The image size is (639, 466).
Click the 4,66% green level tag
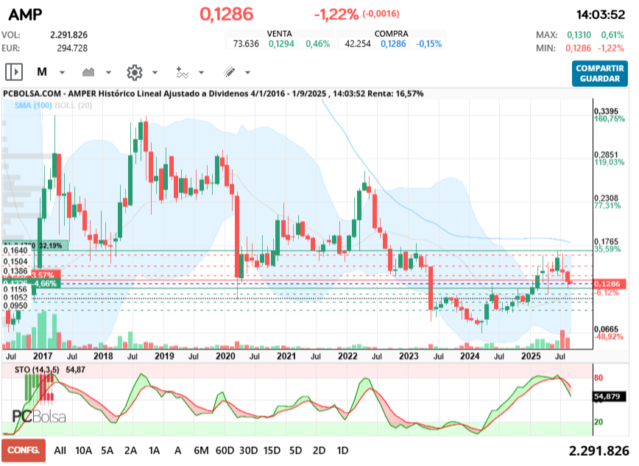pyautogui.click(x=45, y=283)
